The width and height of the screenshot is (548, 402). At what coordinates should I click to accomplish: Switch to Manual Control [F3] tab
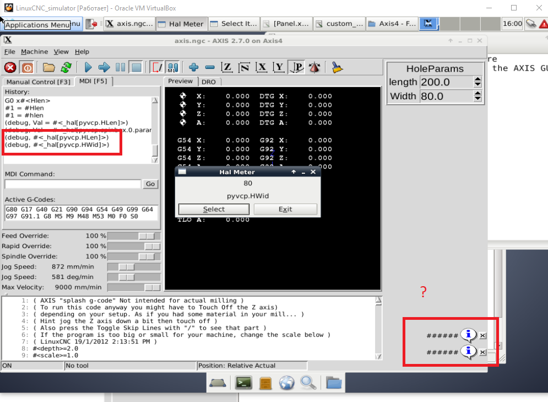point(38,82)
